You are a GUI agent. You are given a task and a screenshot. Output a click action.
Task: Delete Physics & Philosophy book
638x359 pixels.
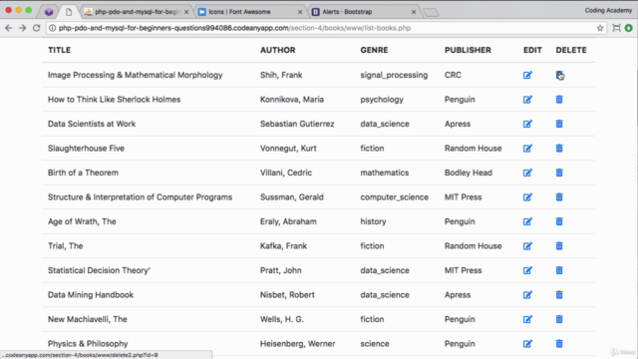pos(559,343)
